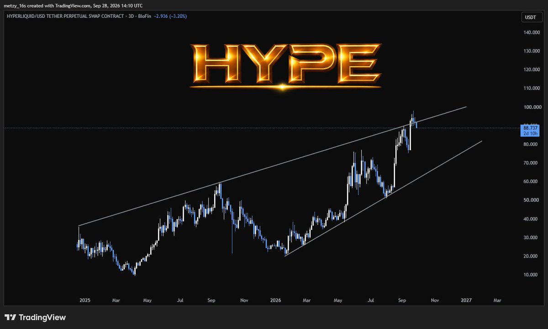Click the TradingView logo icon
The height and width of the screenshot is (329, 548).
11,318
